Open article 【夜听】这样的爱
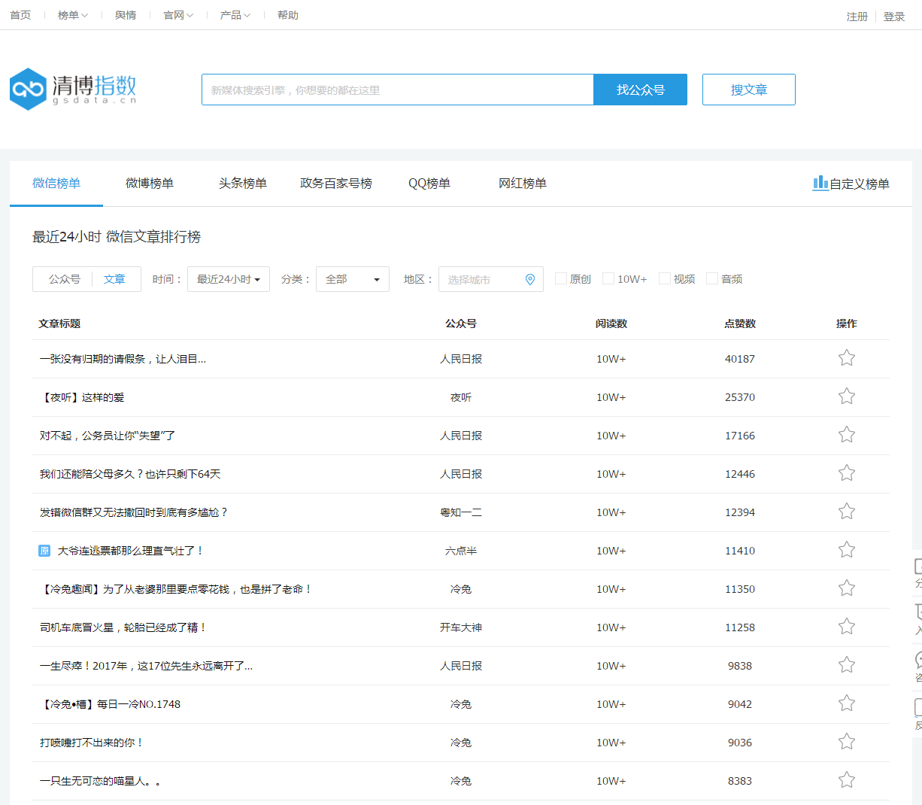 coord(82,397)
